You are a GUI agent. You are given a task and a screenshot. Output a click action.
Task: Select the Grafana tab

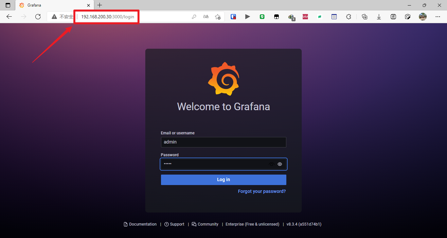click(54, 5)
